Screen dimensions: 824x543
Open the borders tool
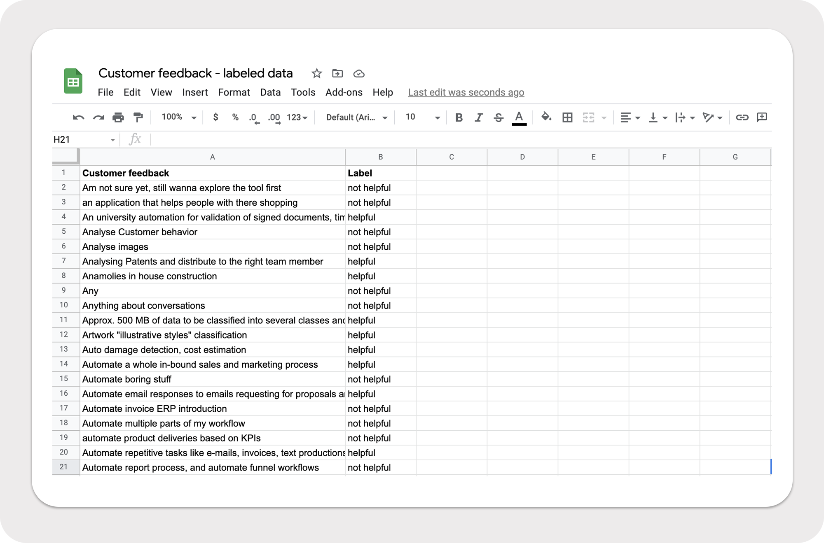pyautogui.click(x=567, y=118)
